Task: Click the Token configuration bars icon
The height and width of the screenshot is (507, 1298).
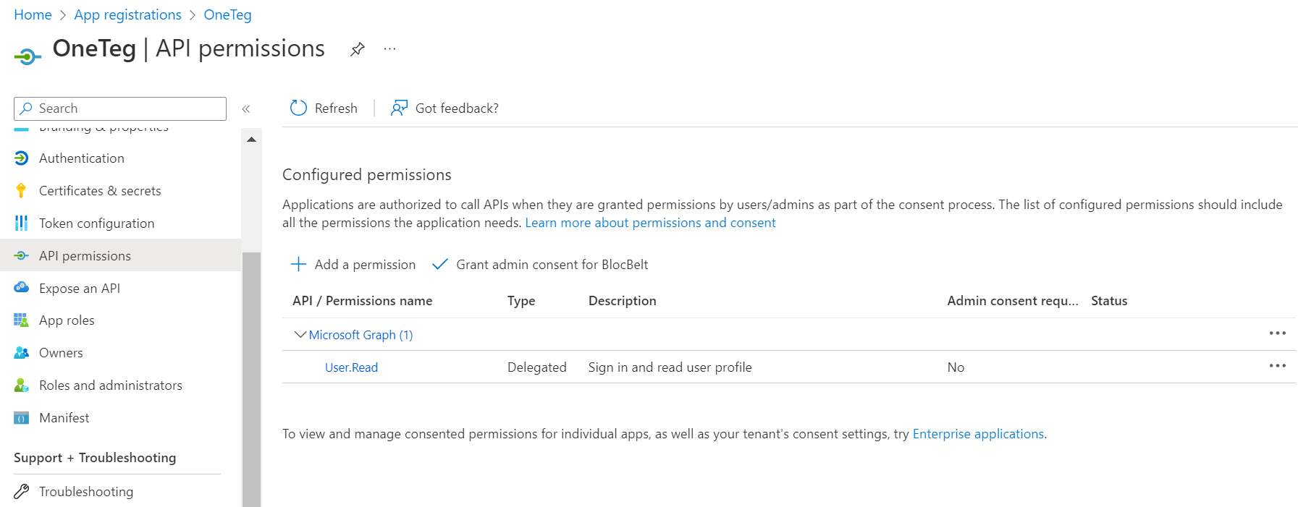Action: (21, 223)
